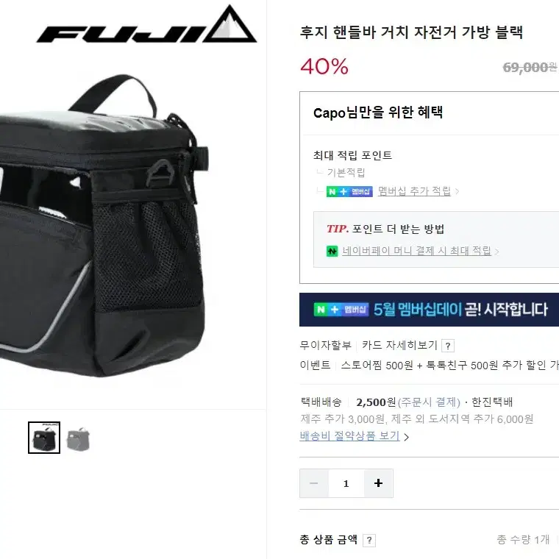This screenshot has width=559, height=559.
Task: Increase quantity with plus button
Action: tap(378, 483)
